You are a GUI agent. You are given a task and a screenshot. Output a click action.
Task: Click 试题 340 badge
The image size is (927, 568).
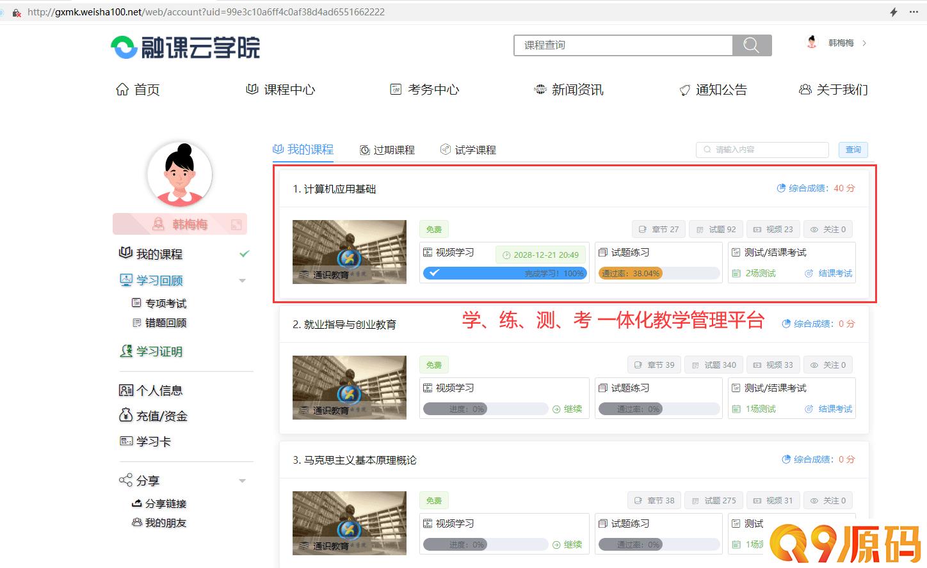714,365
